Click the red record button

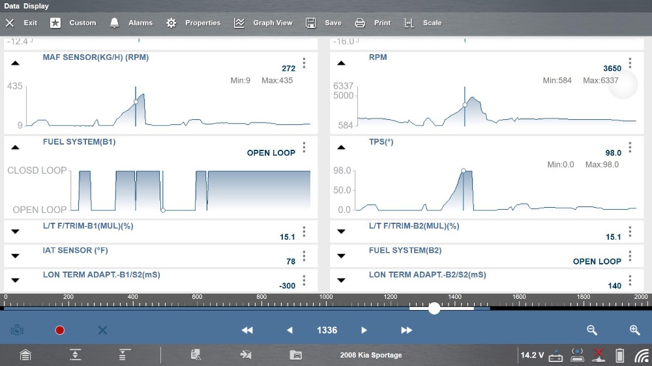click(60, 330)
